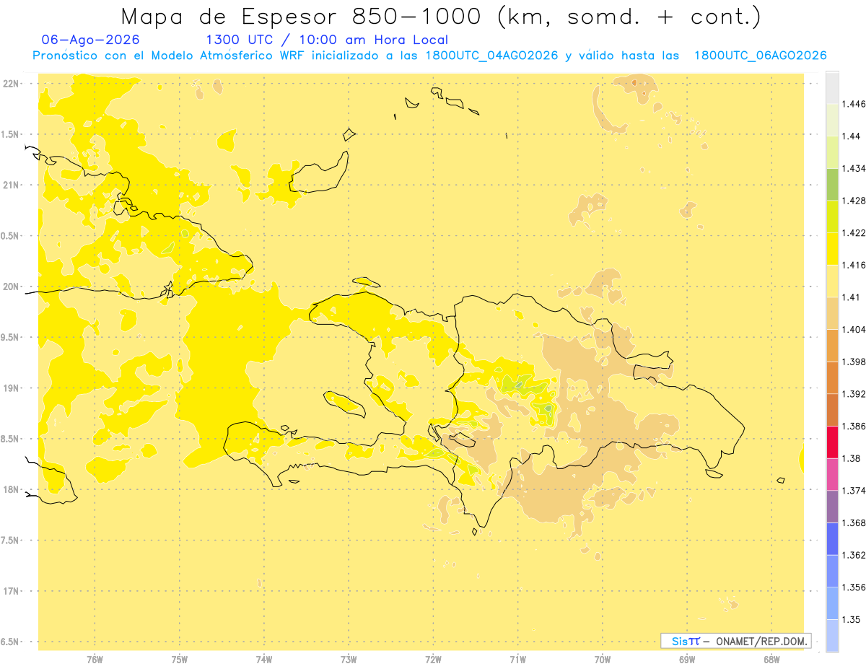Click the '70W' longitude label
This screenshot has width=866, height=669.
603,659
